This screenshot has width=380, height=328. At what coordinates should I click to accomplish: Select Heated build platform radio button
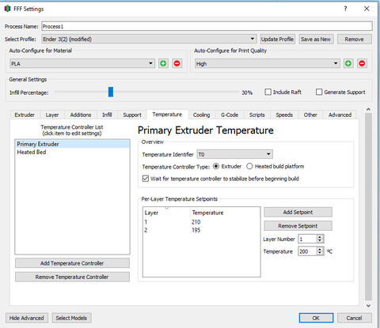click(249, 166)
